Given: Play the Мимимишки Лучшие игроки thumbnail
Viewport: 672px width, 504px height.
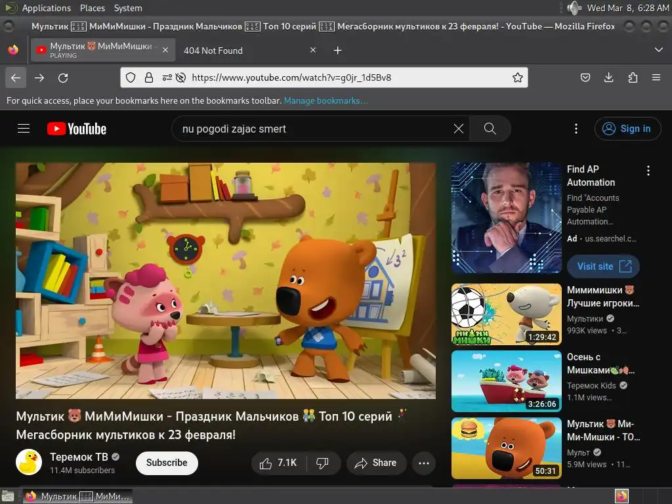Looking at the screenshot, I should 506,314.
